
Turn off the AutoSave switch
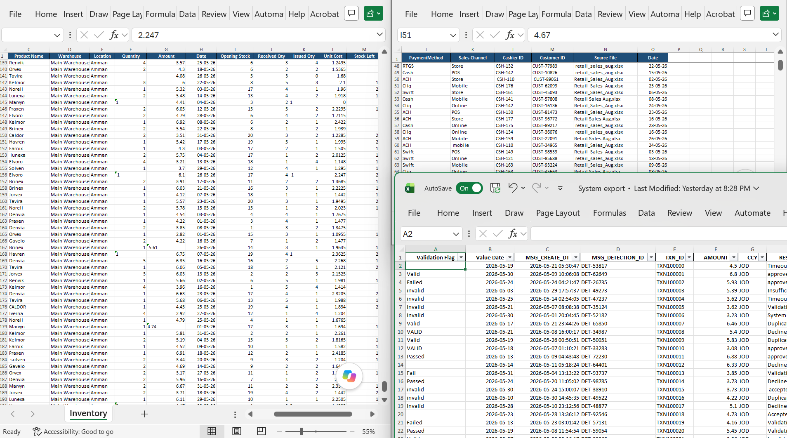[x=469, y=188]
